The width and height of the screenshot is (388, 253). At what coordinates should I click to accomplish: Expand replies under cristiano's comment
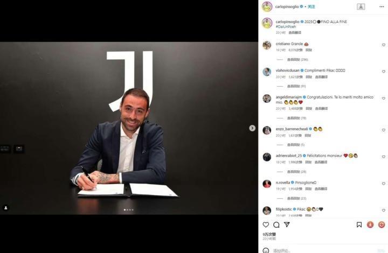click(297, 60)
